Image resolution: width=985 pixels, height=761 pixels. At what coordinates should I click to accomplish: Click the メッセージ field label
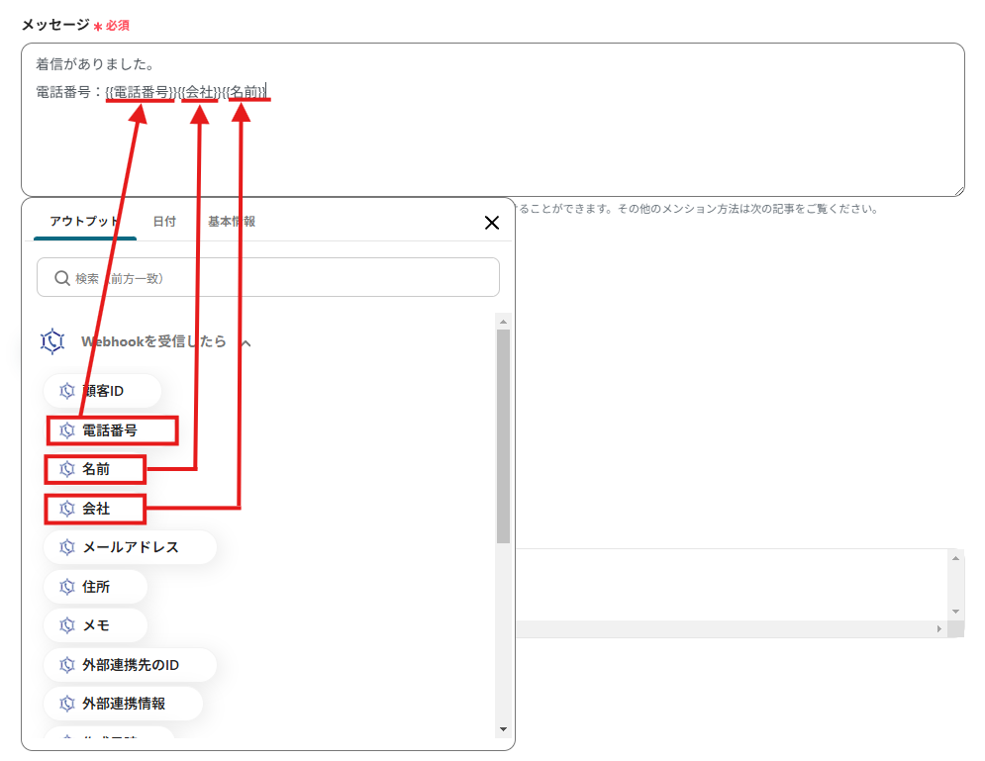click(55, 25)
